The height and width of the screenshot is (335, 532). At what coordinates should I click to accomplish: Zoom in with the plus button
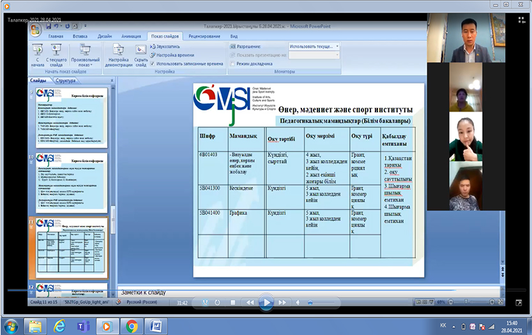492,302
